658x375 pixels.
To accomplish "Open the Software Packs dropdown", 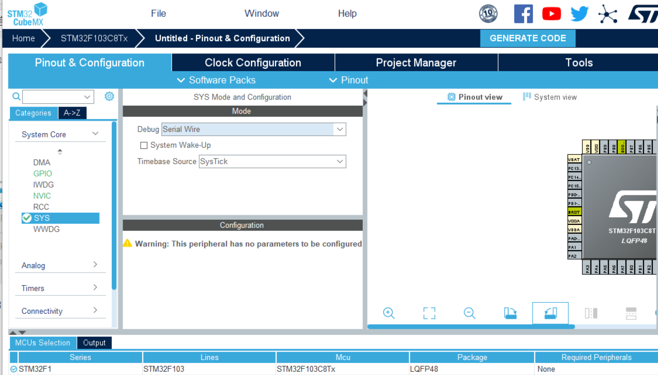I will (216, 80).
